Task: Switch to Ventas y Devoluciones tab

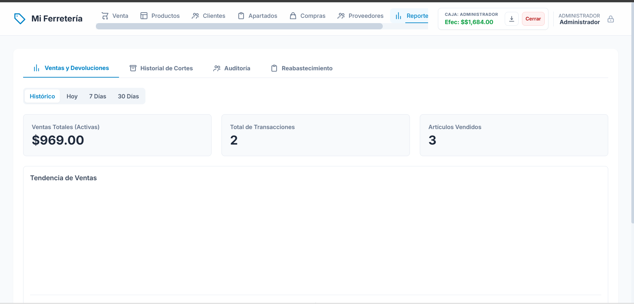Action: click(x=71, y=68)
